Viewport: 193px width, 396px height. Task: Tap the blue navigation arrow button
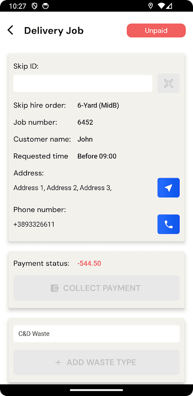click(168, 188)
